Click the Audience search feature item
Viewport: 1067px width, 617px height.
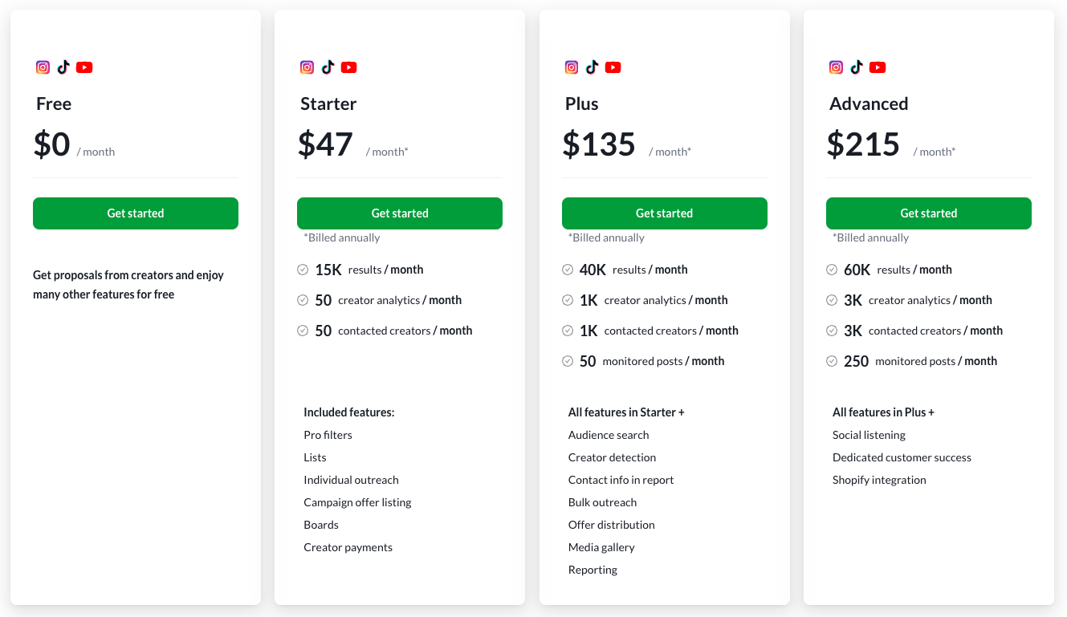click(x=609, y=435)
